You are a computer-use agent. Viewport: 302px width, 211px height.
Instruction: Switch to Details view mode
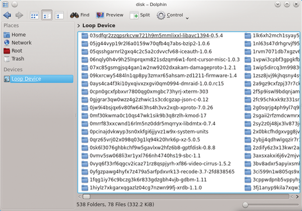point(59,15)
